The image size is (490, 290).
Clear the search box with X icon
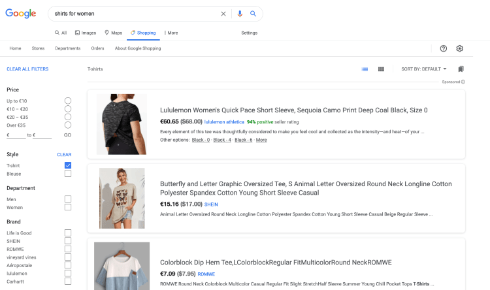click(223, 14)
